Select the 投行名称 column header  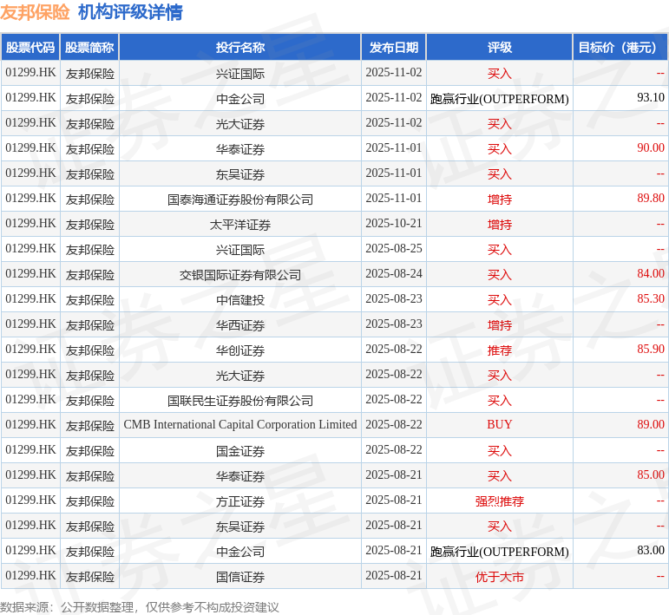240,48
